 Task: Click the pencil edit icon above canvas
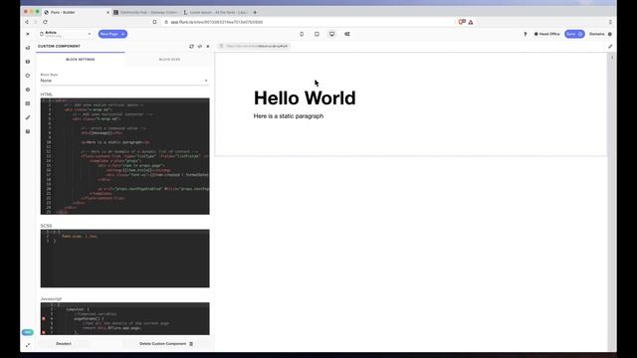pos(610,47)
